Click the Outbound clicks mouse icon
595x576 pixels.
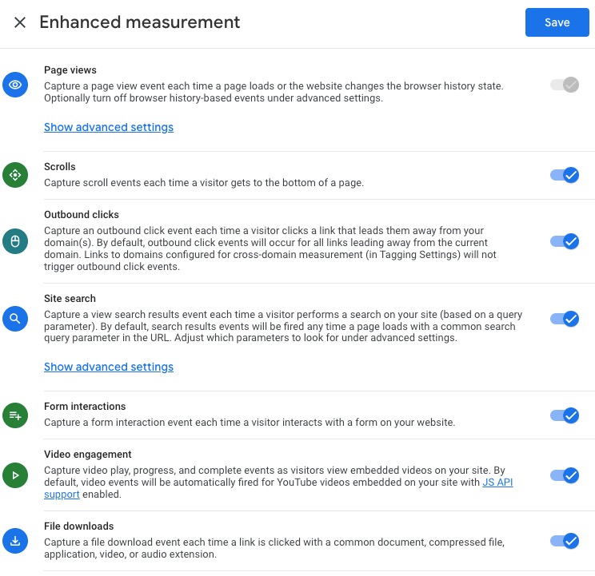point(15,241)
